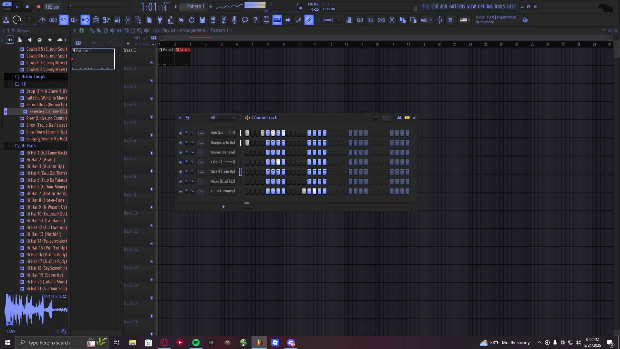Image resolution: width=620 pixels, height=349 pixels.
Task: Click the undo history circular arrow icon
Action: point(192,20)
